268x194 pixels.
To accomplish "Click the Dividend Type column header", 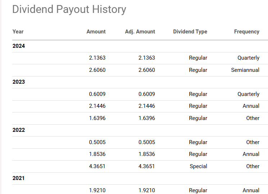I will coord(190,32).
